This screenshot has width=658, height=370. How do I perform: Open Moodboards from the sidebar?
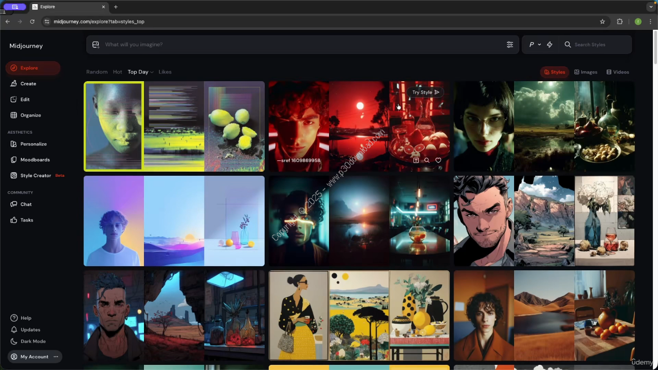click(x=34, y=160)
